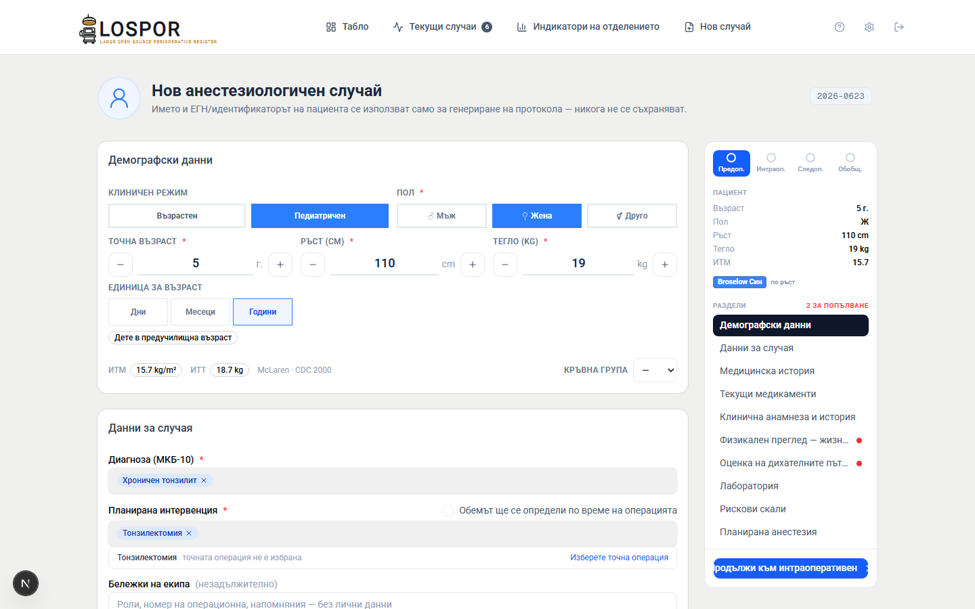Screen dimensions: 975x609
Task: Click the Планирана интервенция field
Action: click(x=393, y=533)
